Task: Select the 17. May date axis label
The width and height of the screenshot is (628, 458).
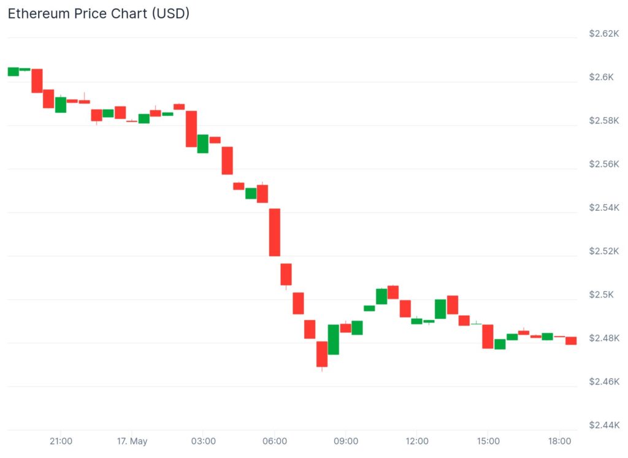Action: pos(132,441)
